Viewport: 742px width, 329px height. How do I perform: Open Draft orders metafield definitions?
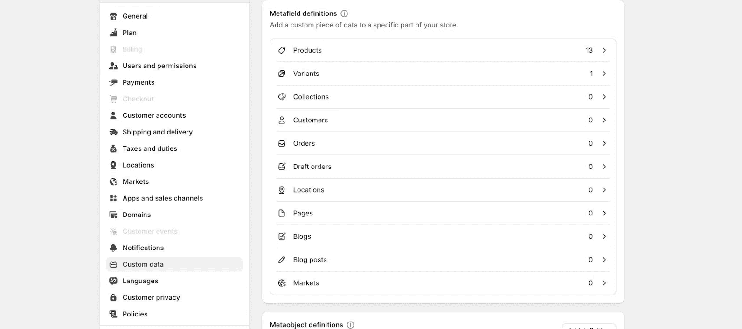[443, 167]
